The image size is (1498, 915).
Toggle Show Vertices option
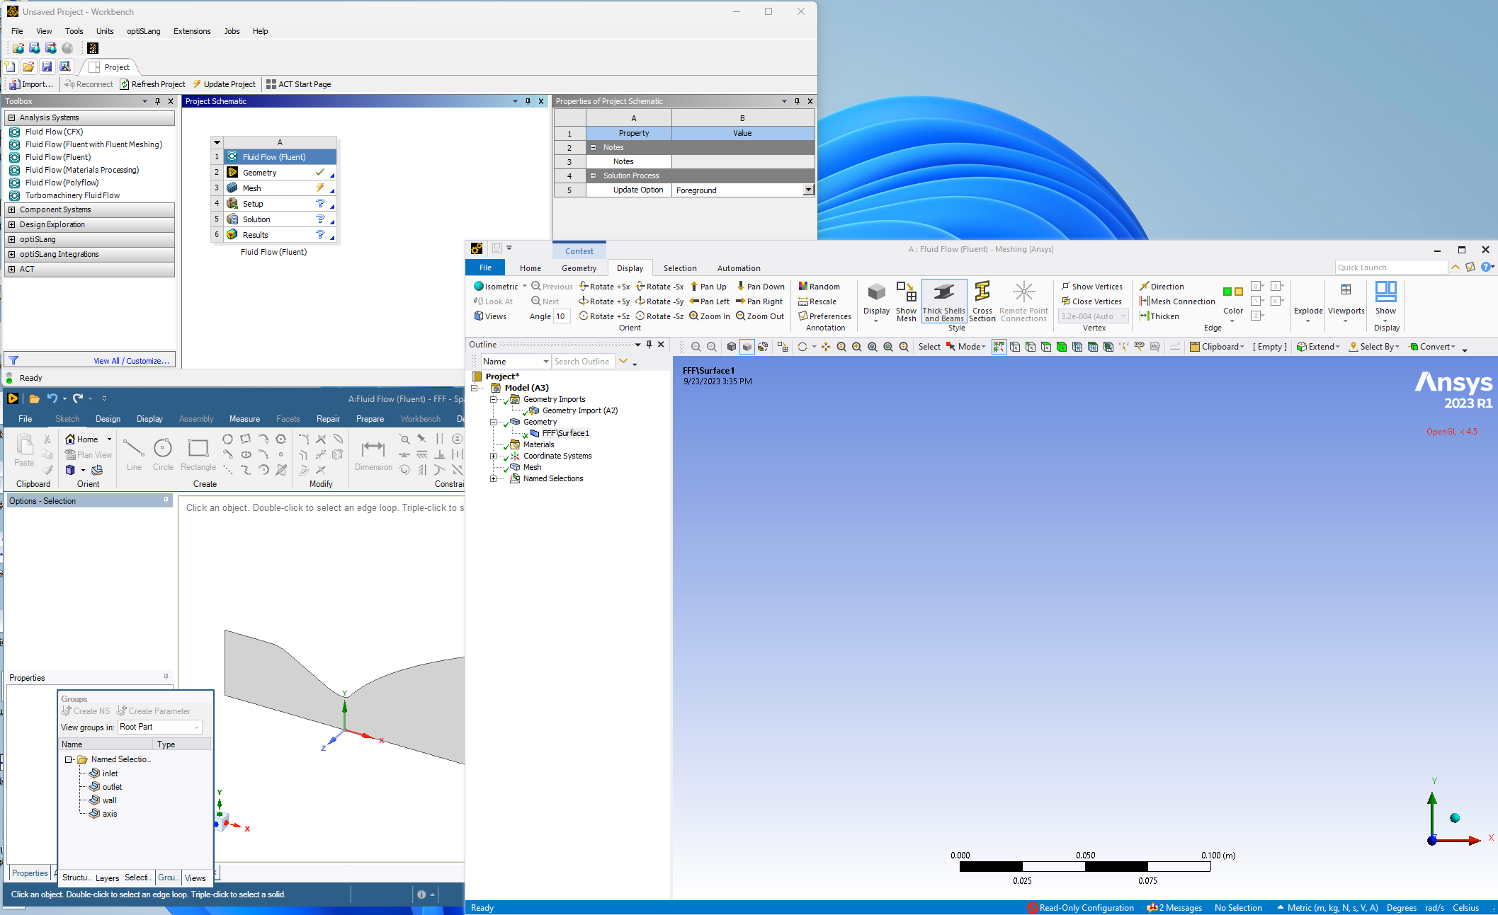[x=1091, y=287]
